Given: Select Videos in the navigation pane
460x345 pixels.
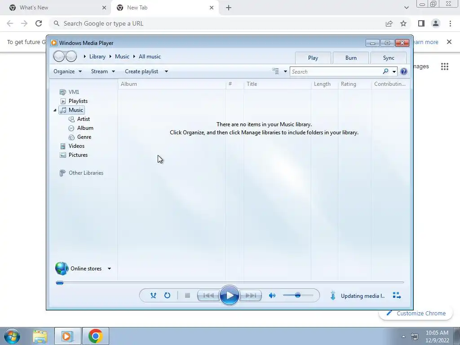Looking at the screenshot, I should pyautogui.click(x=72, y=146).
